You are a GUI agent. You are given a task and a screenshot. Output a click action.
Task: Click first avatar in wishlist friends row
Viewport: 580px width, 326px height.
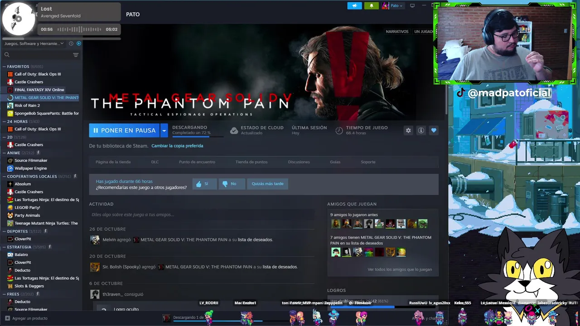tap(336, 252)
